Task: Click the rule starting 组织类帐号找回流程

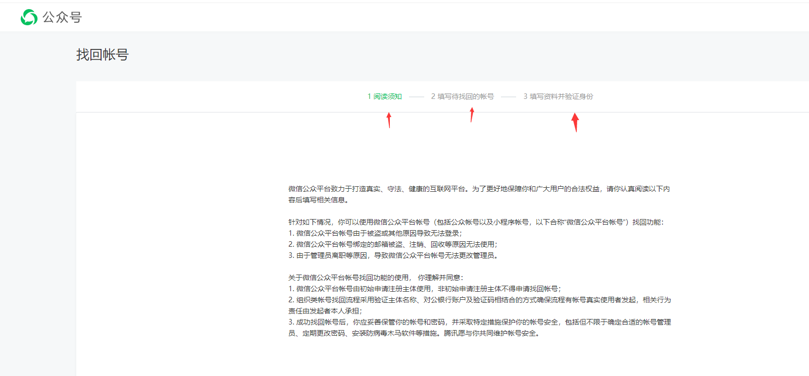Action: click(x=480, y=305)
